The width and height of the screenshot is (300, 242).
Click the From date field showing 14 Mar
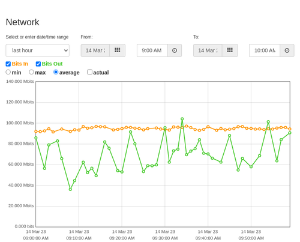point(95,50)
